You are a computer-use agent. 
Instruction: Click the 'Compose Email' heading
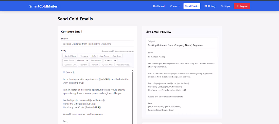point(72,32)
